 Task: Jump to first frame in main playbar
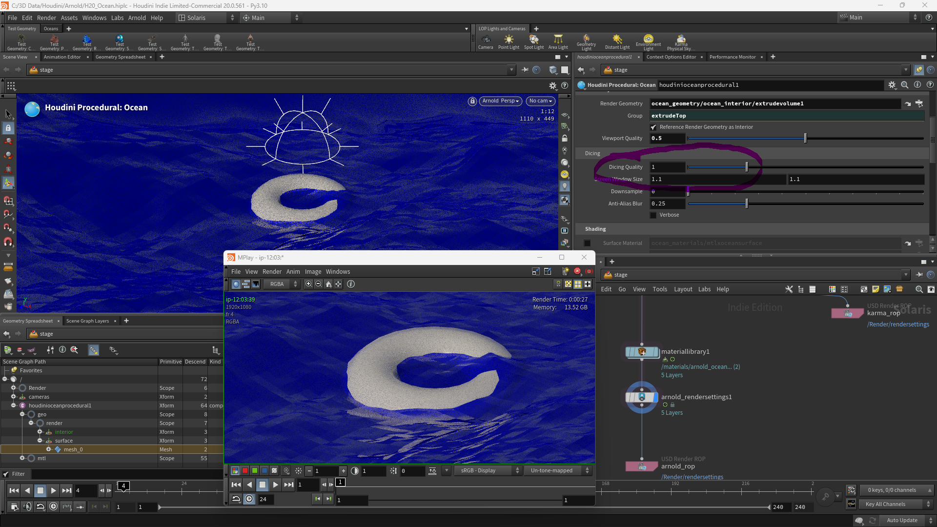pyautogui.click(x=14, y=490)
